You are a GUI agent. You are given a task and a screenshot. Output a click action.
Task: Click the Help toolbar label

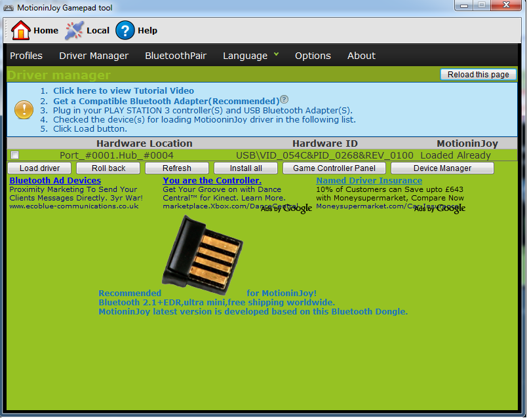(147, 31)
